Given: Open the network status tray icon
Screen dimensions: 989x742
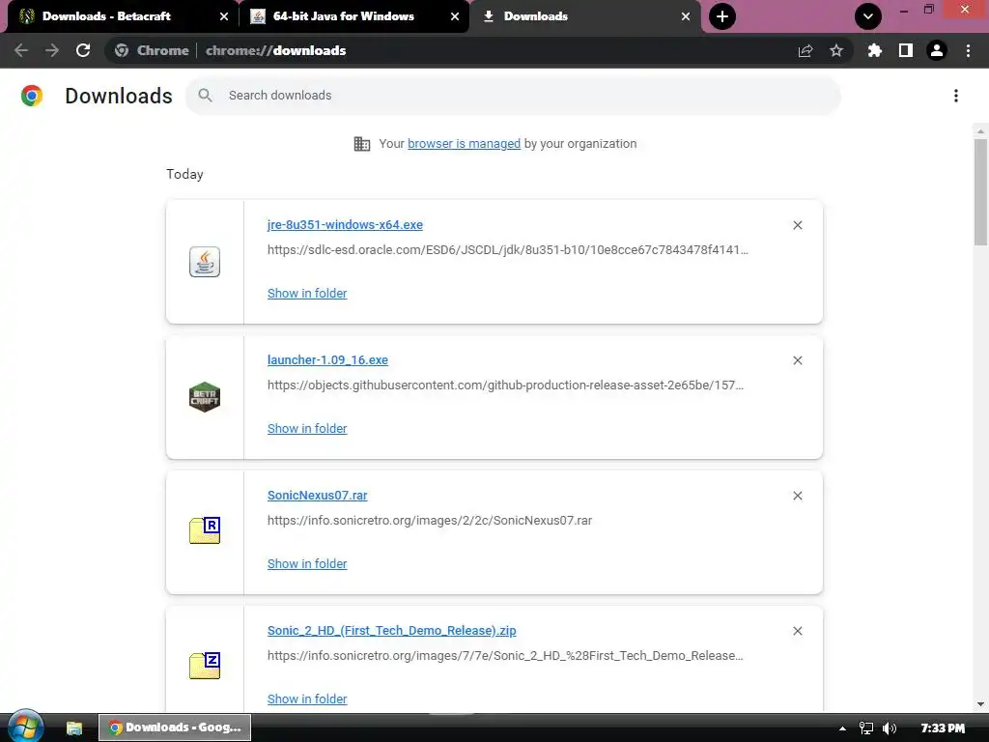Looking at the screenshot, I should 866,728.
